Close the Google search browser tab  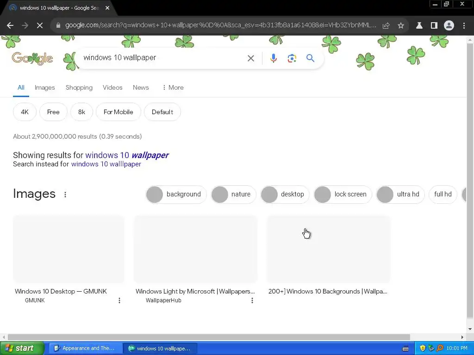coord(107,8)
